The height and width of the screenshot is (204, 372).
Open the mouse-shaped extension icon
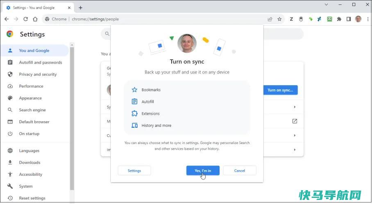click(301, 19)
